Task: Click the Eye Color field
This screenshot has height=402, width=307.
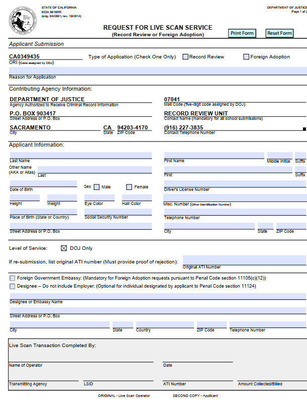Action: tap(99, 198)
